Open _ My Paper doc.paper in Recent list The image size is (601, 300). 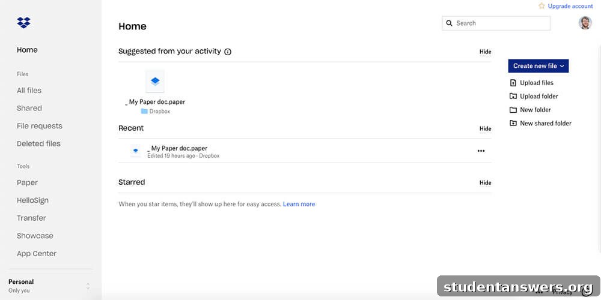click(x=177, y=148)
